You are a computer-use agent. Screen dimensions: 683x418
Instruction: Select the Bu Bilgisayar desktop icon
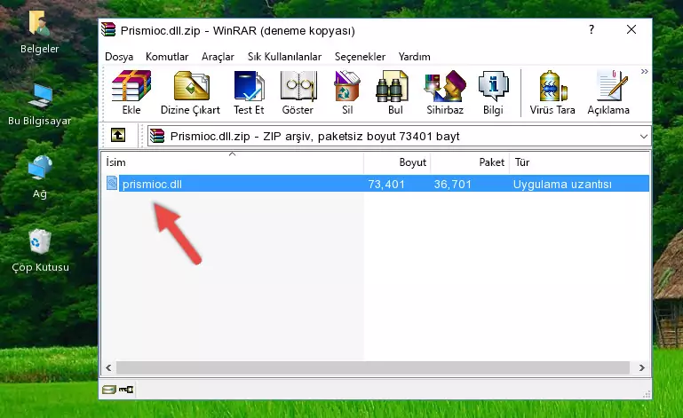(x=40, y=104)
